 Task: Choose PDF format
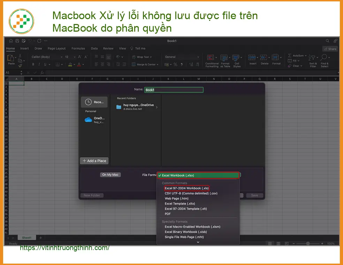click(x=168, y=214)
